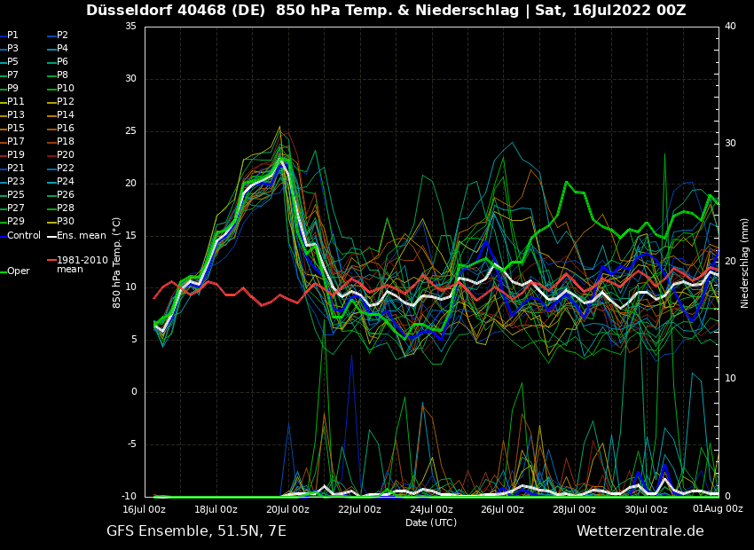The height and width of the screenshot is (550, 754).
Task: Select the Control run legend entry
Action: pyautogui.click(x=24, y=236)
